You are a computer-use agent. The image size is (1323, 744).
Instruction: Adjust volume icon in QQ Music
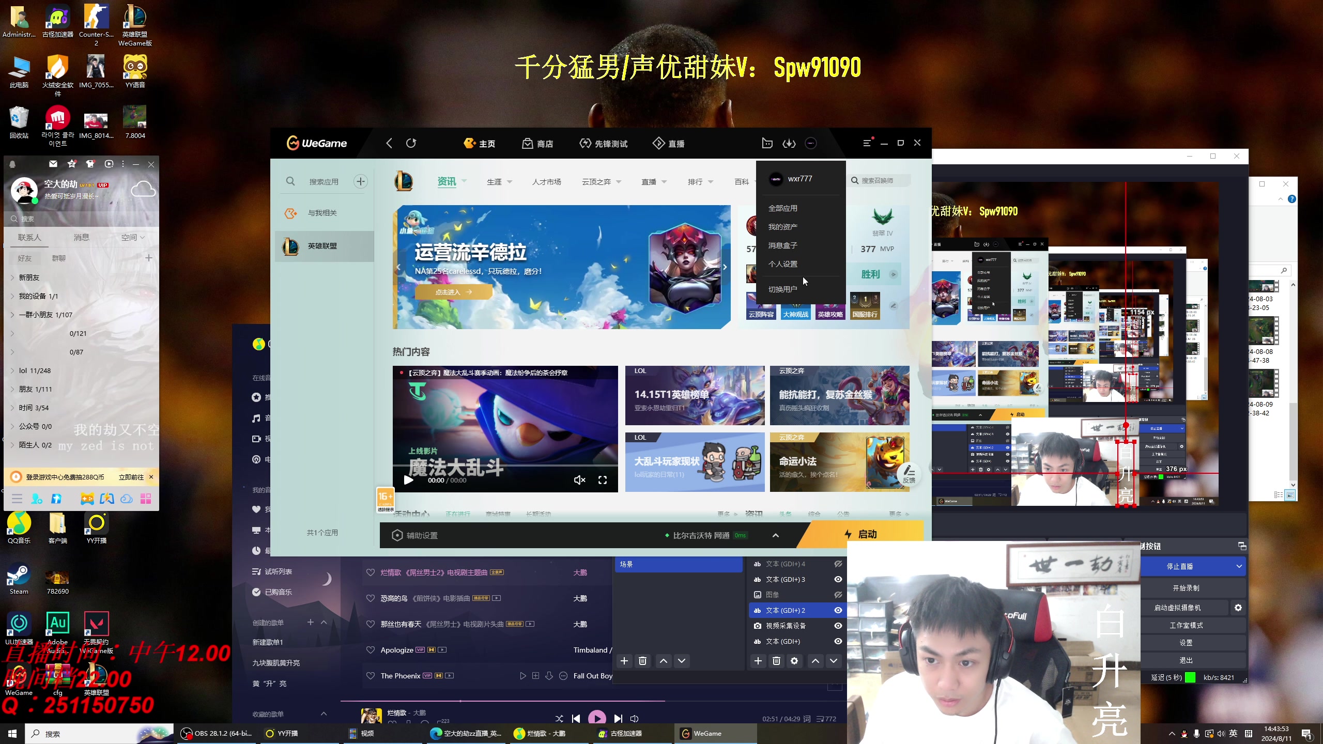[x=635, y=719]
